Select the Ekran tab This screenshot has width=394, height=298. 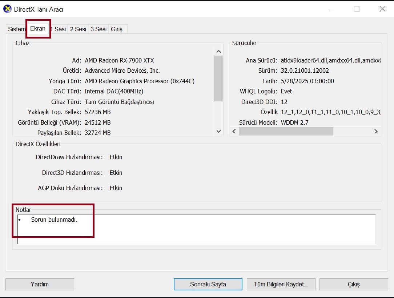point(38,28)
